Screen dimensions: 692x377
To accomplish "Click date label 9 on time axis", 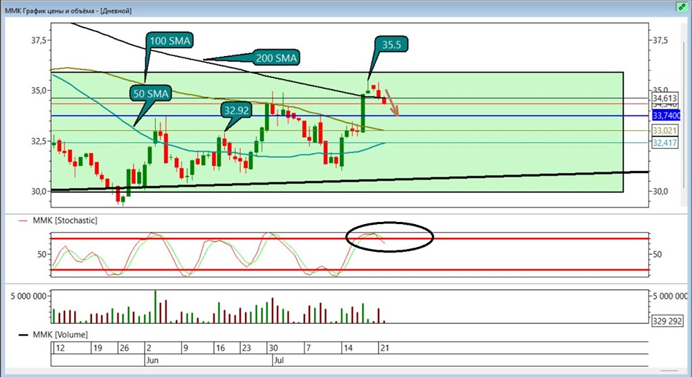I will [185, 348].
